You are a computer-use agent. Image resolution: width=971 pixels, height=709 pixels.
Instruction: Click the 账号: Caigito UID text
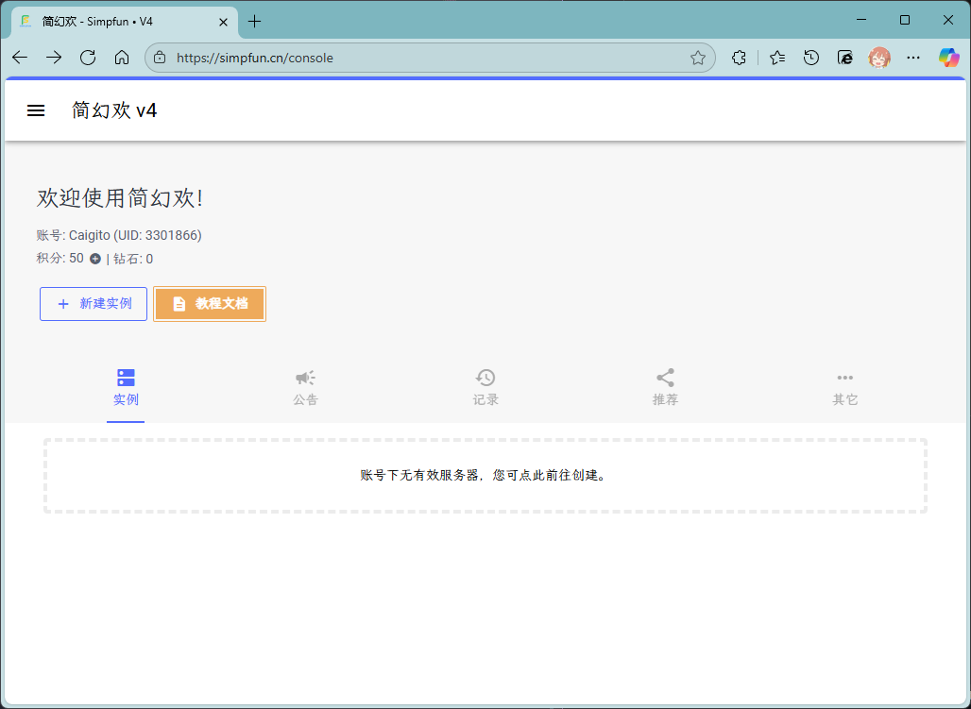pyautogui.click(x=119, y=235)
